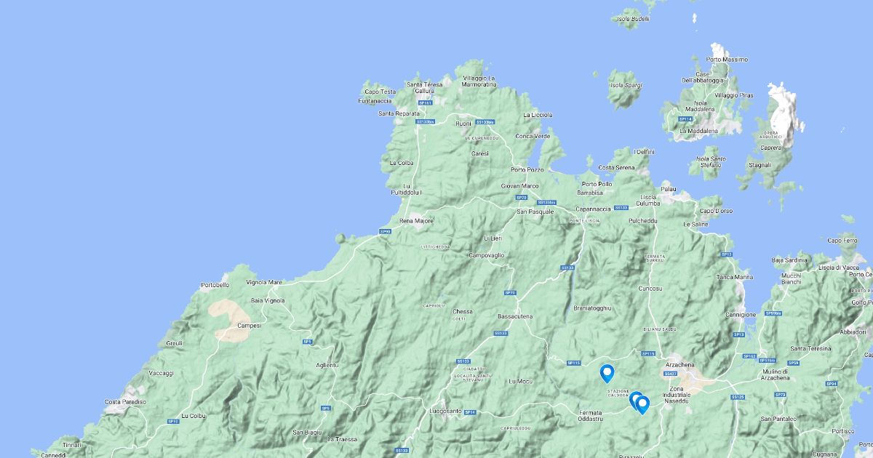The width and height of the screenshot is (873, 458).
Task: Click the Ruoni label
Action: click(463, 124)
